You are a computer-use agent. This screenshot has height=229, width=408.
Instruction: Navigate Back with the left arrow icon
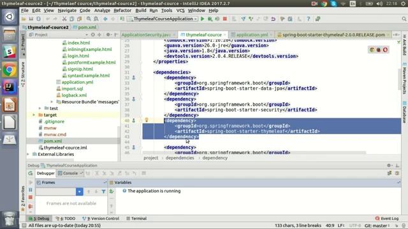pos(105,19)
